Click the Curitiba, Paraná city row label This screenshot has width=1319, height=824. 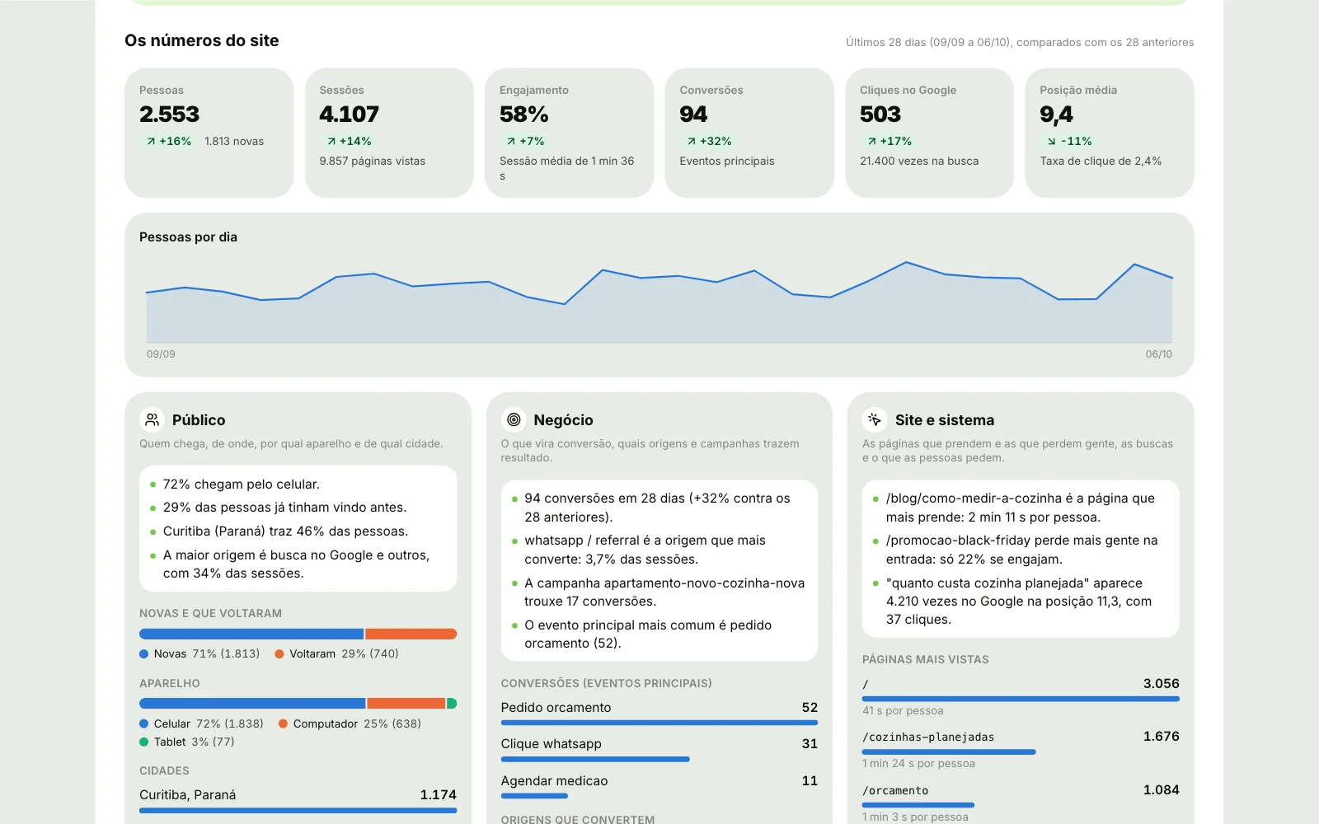click(x=187, y=795)
